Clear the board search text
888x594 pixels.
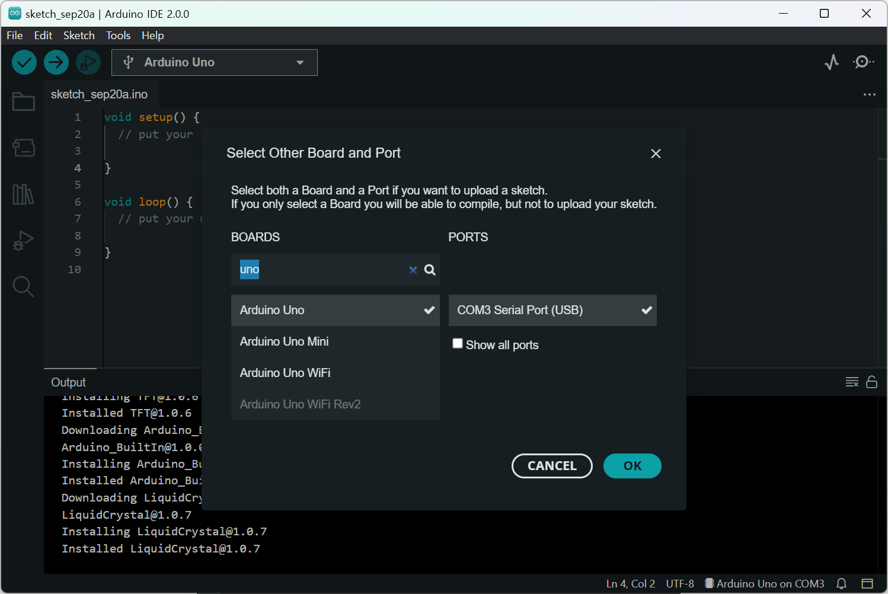413,270
